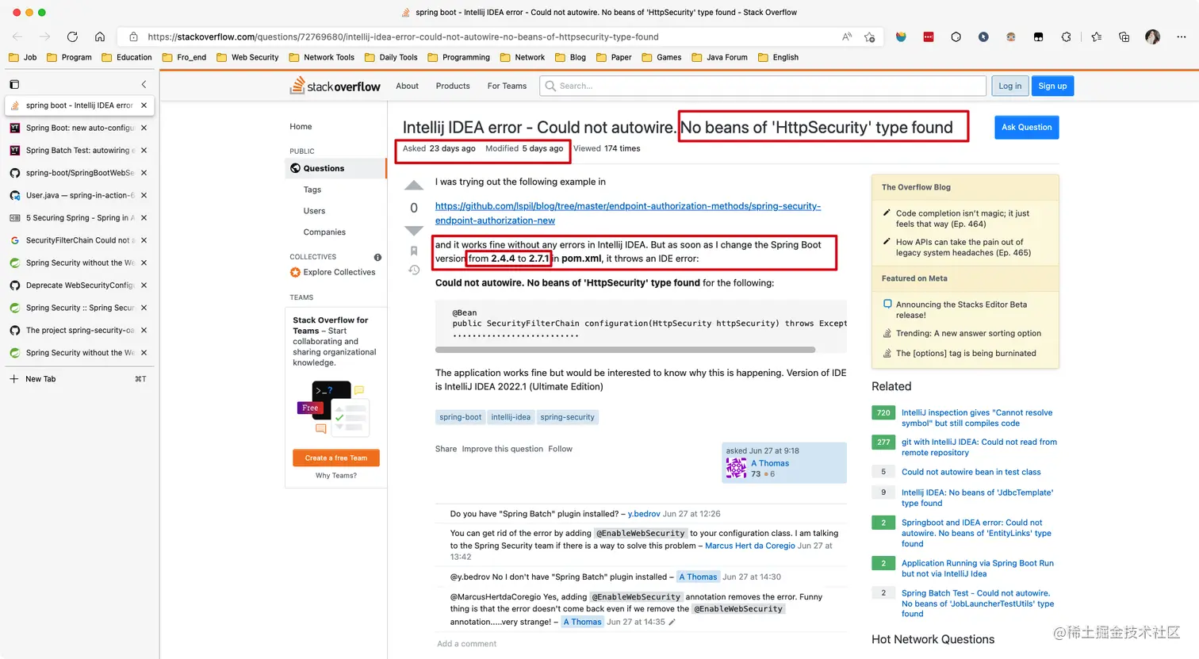
Task: Toggle the favorites star in the address bar
Action: click(x=871, y=36)
